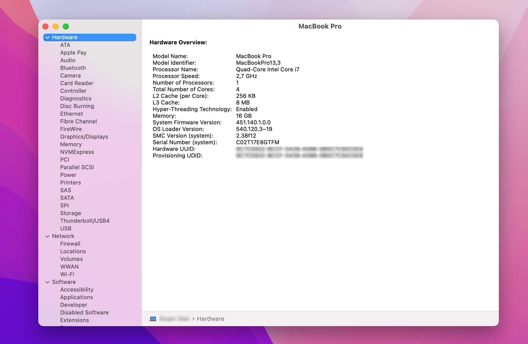Viewport: 528px width, 344px height.
Task: Select Printers in the sidebar
Action: click(71, 183)
